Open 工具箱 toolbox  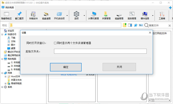[162, 16]
